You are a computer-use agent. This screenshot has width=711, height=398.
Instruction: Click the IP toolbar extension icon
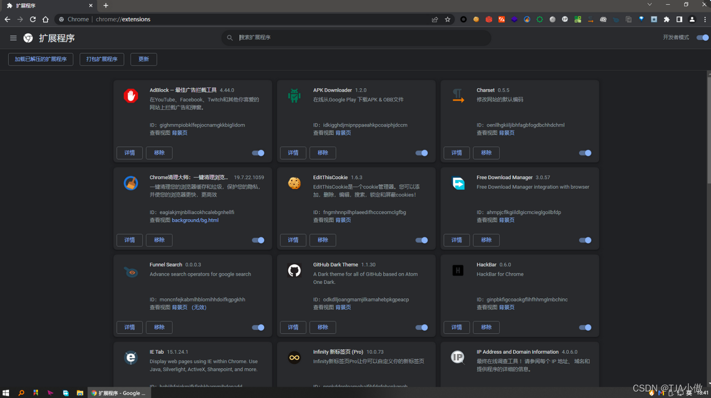(x=565, y=19)
